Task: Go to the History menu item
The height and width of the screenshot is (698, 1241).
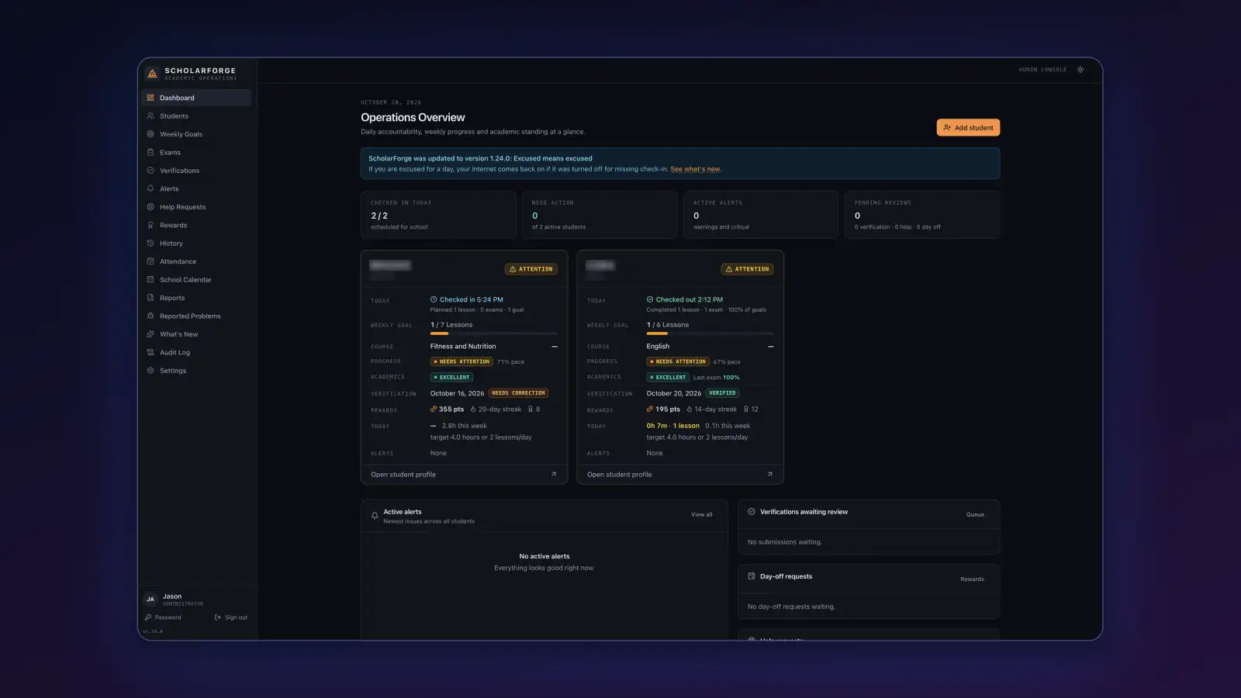Action: point(196,244)
